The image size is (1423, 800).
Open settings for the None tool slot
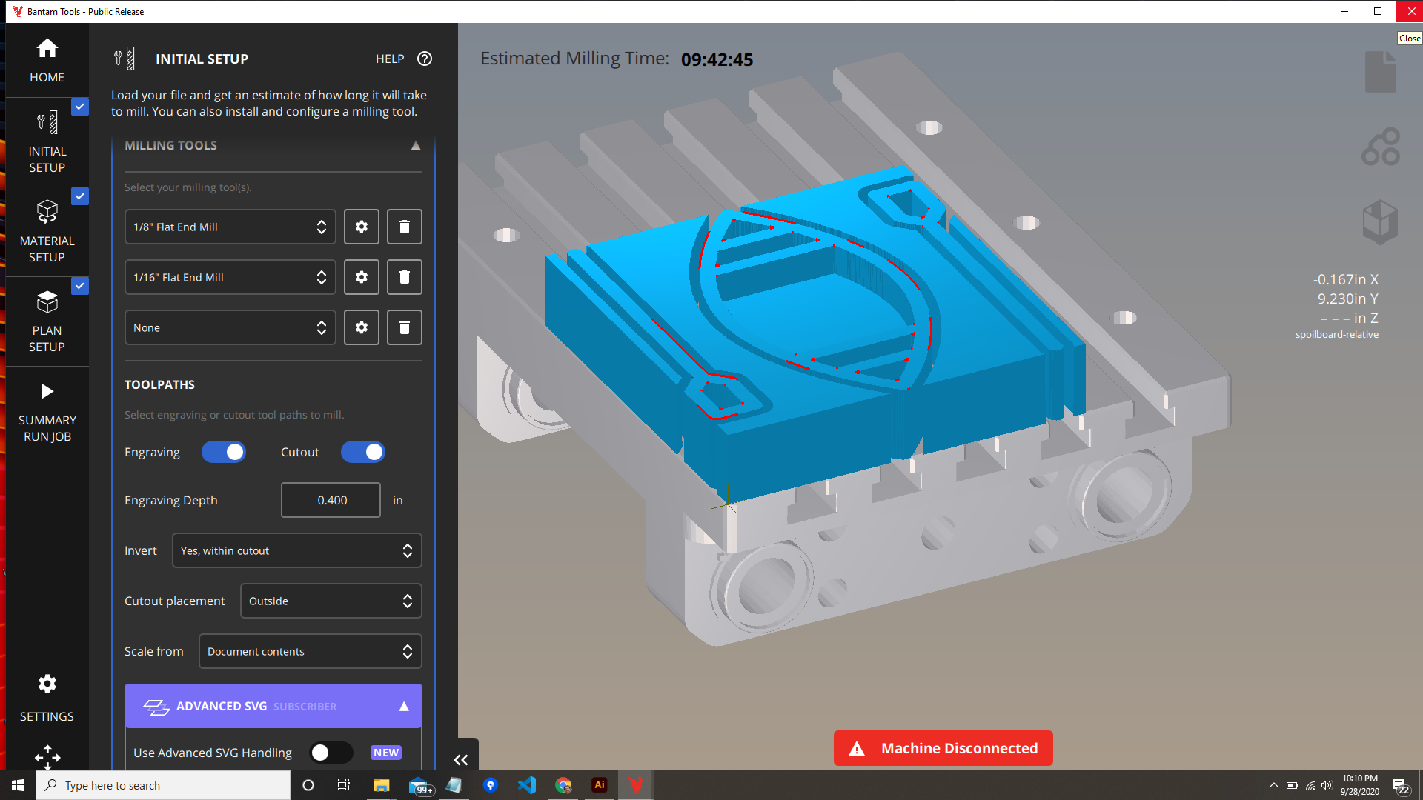coord(362,327)
